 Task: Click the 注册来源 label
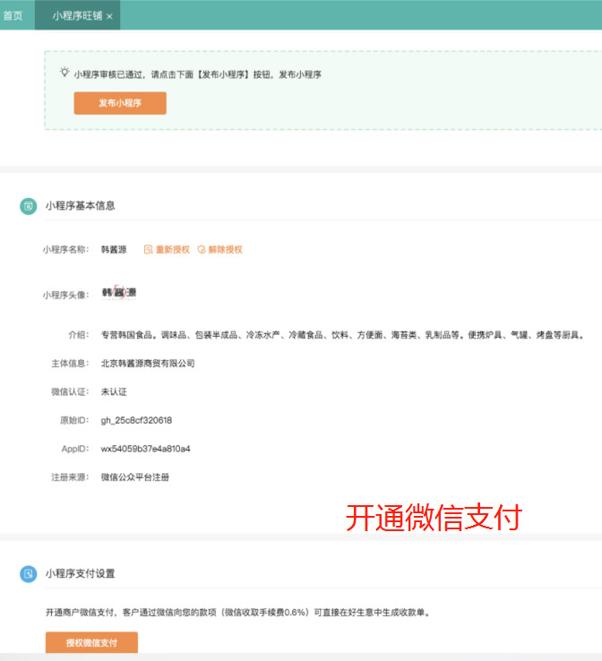click(x=70, y=477)
